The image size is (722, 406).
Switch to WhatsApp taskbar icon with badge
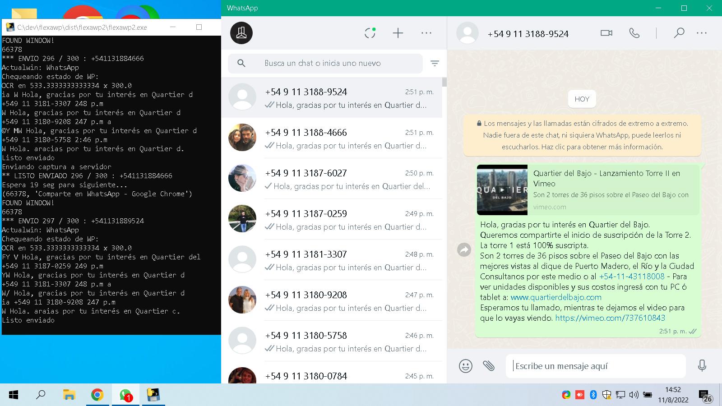125,395
